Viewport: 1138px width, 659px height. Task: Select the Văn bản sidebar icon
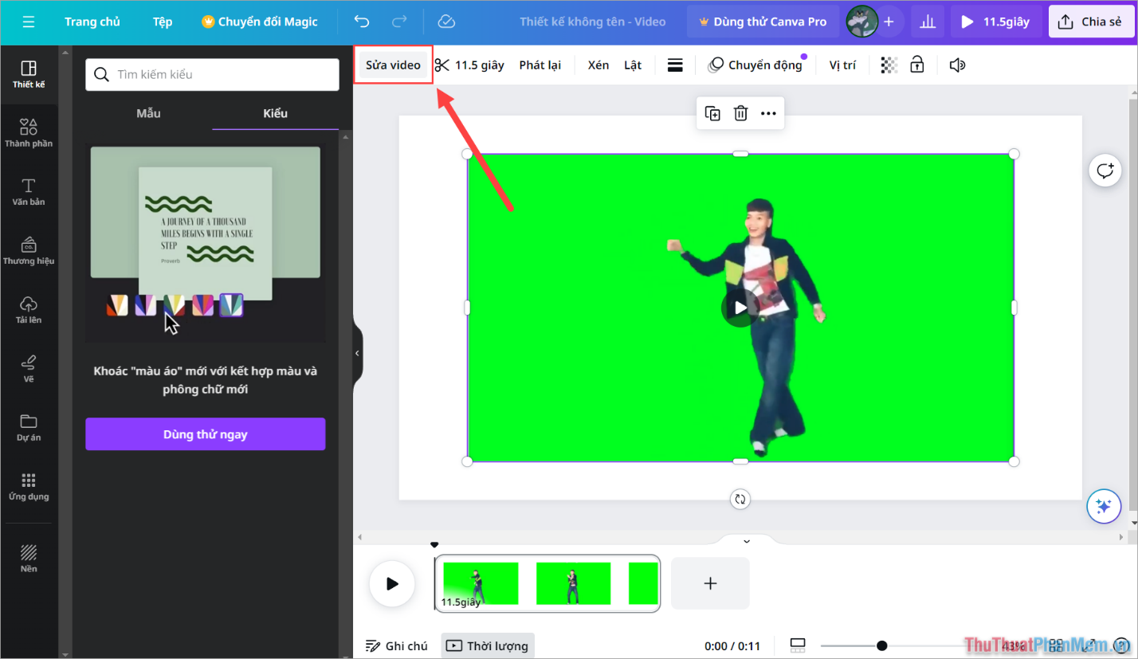(29, 190)
